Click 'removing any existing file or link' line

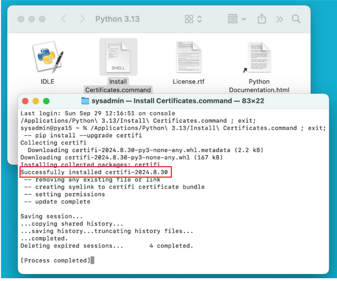point(92,180)
